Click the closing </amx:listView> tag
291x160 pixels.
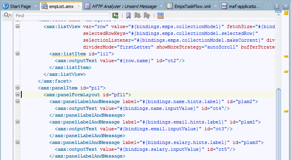pyautogui.click(x=65, y=74)
